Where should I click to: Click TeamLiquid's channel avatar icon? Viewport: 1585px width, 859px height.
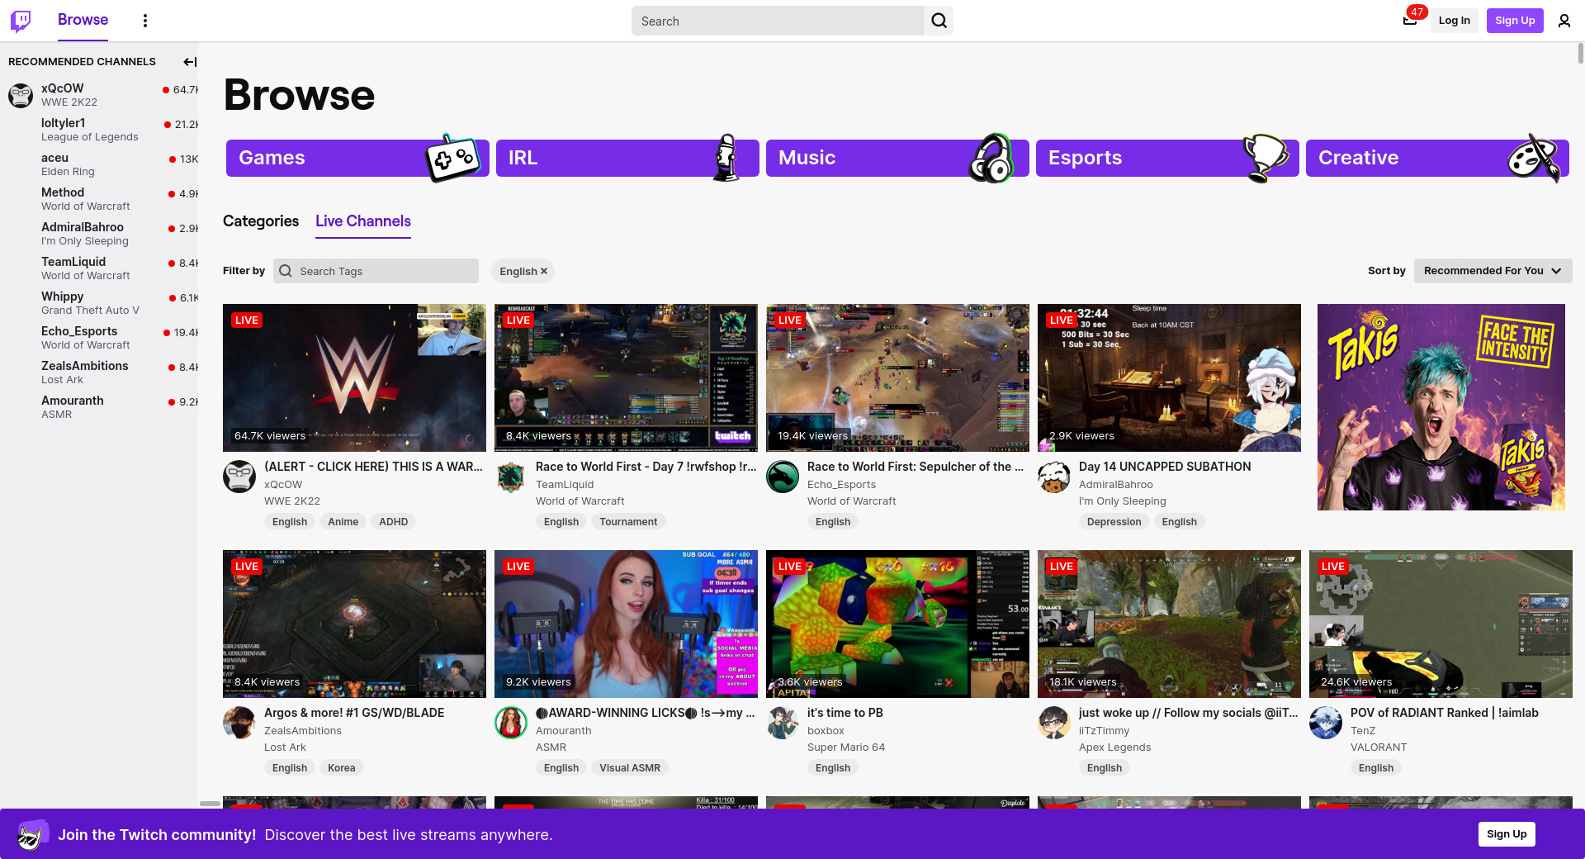pos(511,477)
